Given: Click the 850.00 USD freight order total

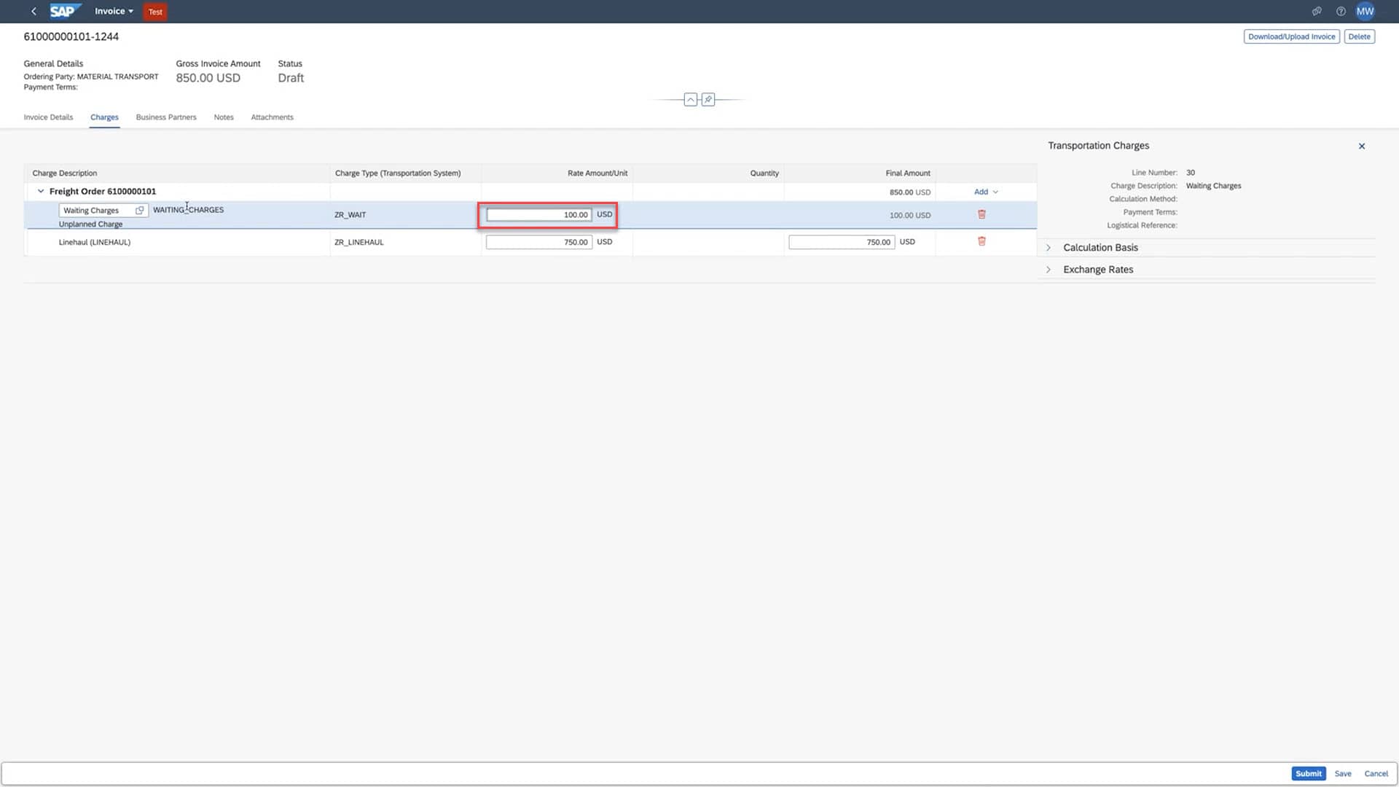Looking at the screenshot, I should 909,192.
